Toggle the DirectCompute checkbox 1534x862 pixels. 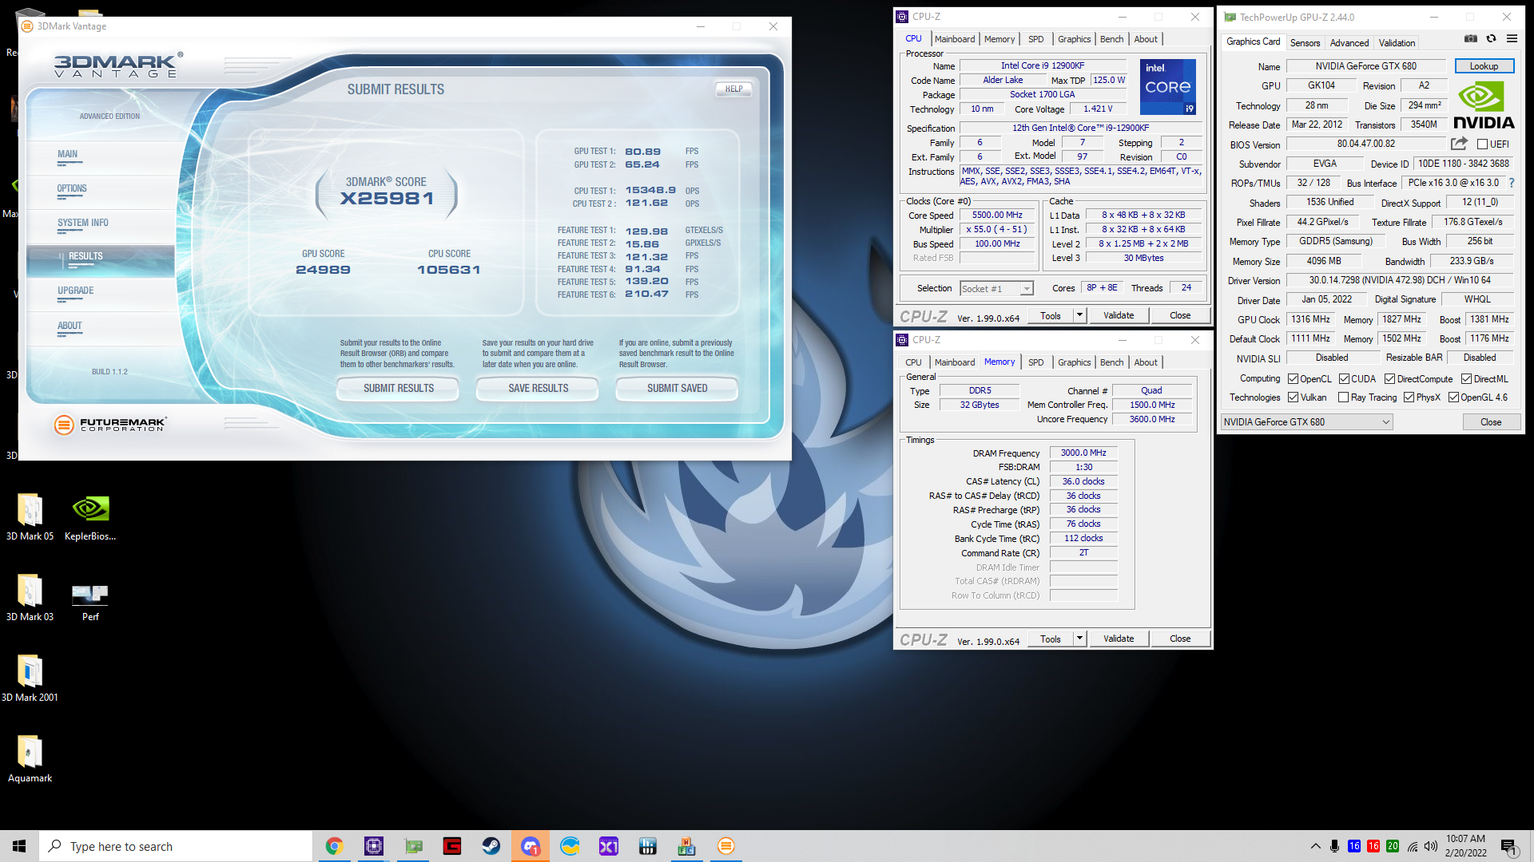(1390, 379)
